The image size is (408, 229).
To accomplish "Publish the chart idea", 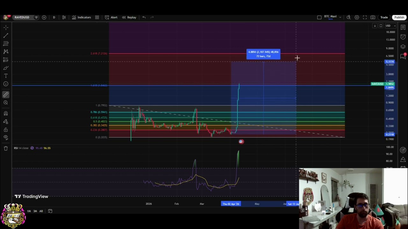I will [399, 17].
